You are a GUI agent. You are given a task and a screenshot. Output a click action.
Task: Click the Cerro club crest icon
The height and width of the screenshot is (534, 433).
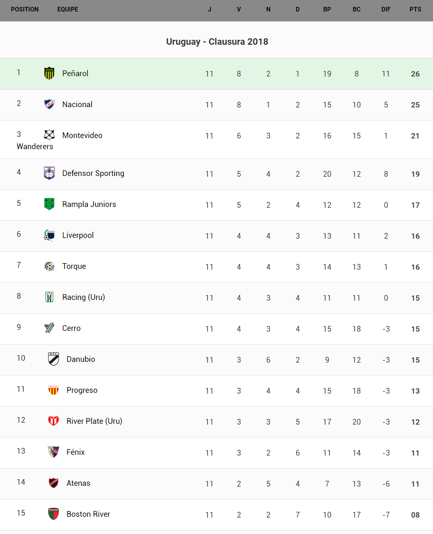[x=49, y=328]
